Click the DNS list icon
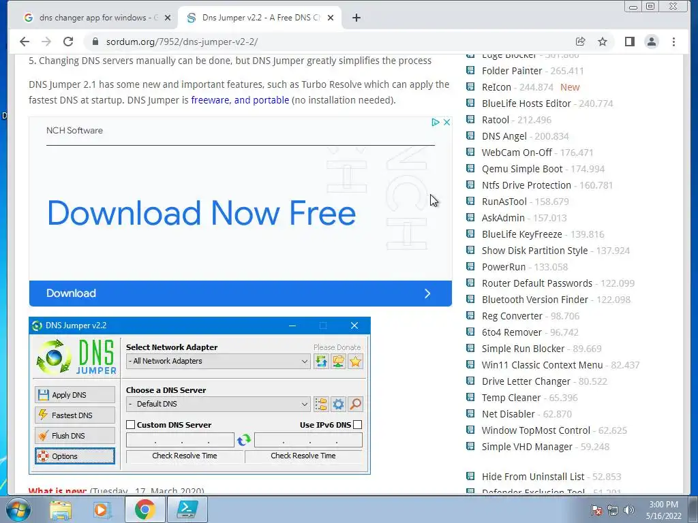The image size is (698, 523). [x=321, y=405]
